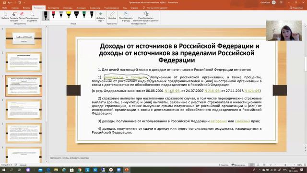Click the zoom percentage value
This screenshot has height=173, width=307.
(x=299, y=165)
